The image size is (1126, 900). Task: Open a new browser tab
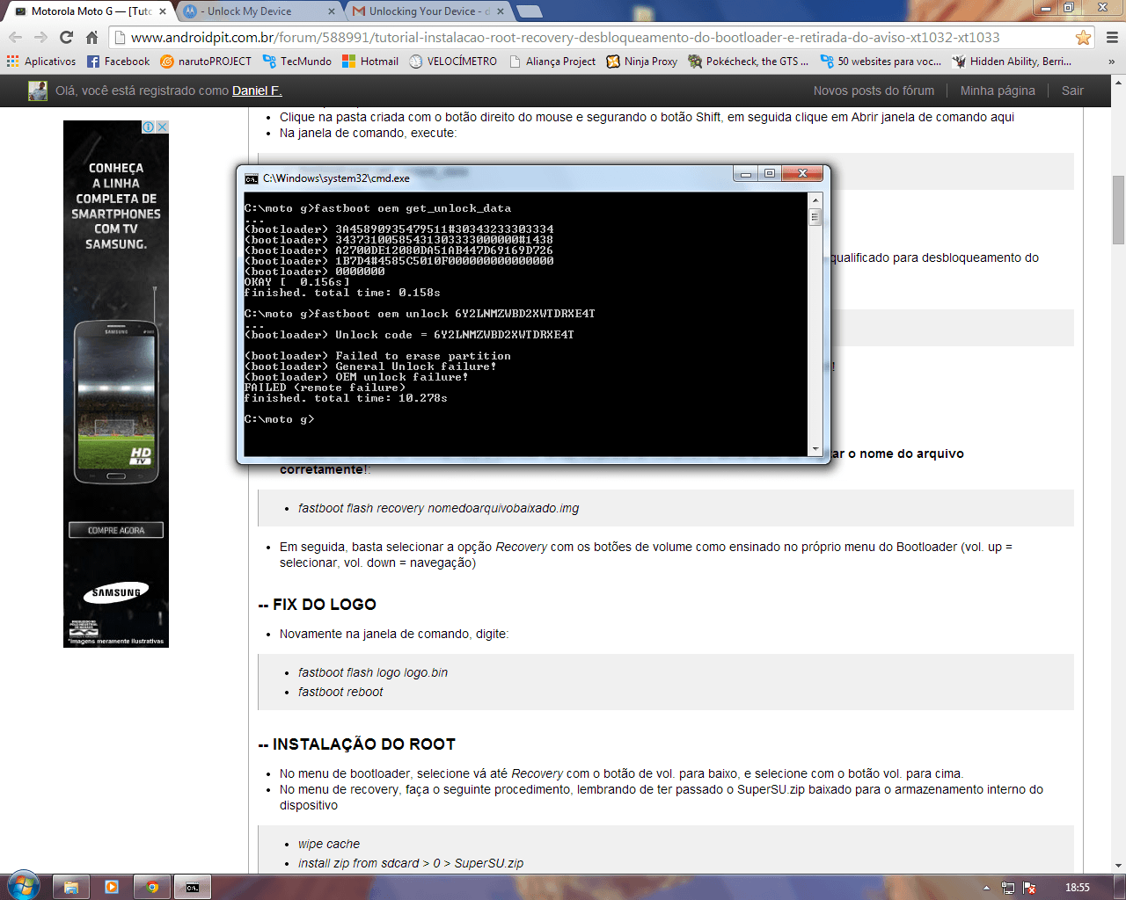(x=529, y=11)
